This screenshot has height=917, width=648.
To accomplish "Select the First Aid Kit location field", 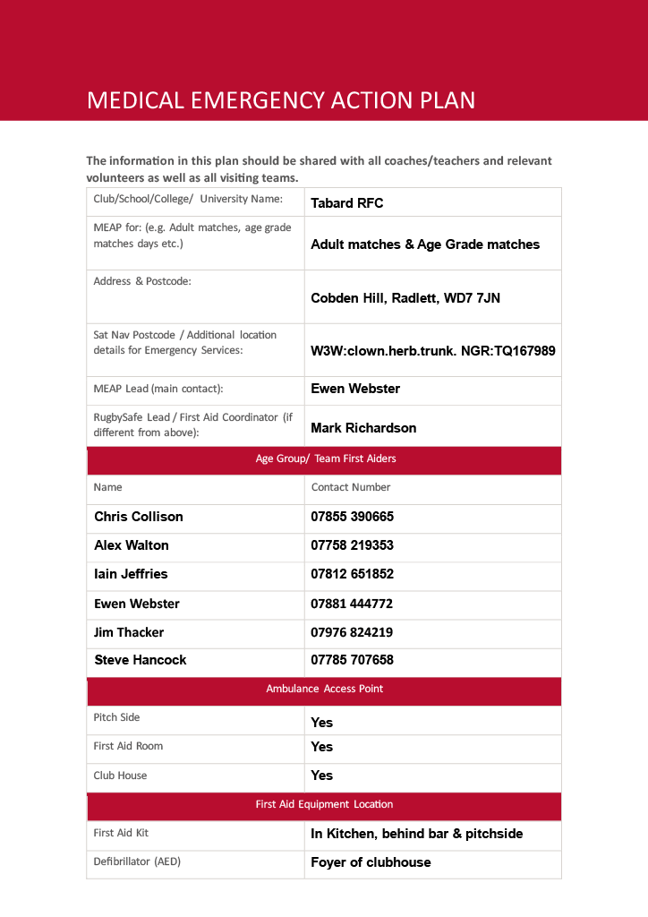I will point(432,836).
